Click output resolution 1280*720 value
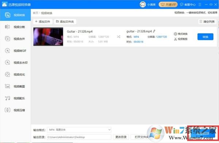 [161, 37]
